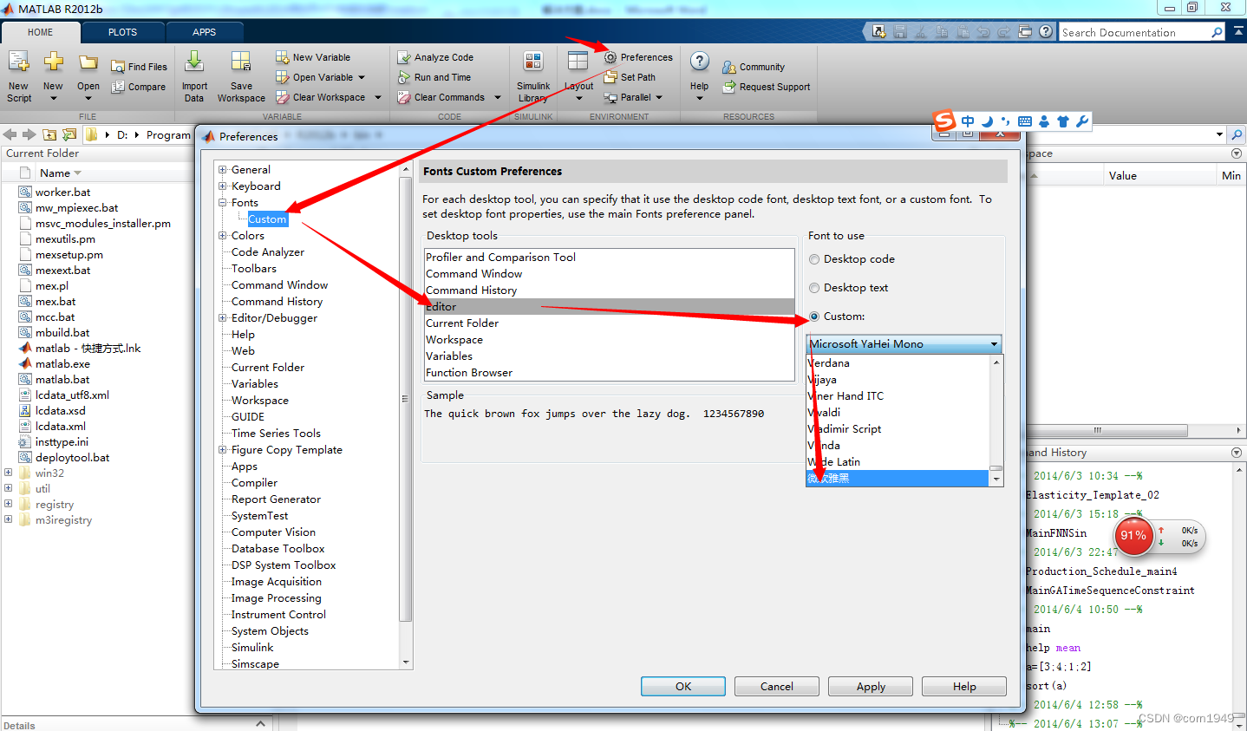The height and width of the screenshot is (731, 1247).
Task: Expand the Keyboard preferences node
Action: 223,186
